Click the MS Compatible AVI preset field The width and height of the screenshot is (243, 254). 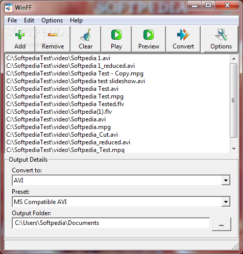tap(121, 202)
